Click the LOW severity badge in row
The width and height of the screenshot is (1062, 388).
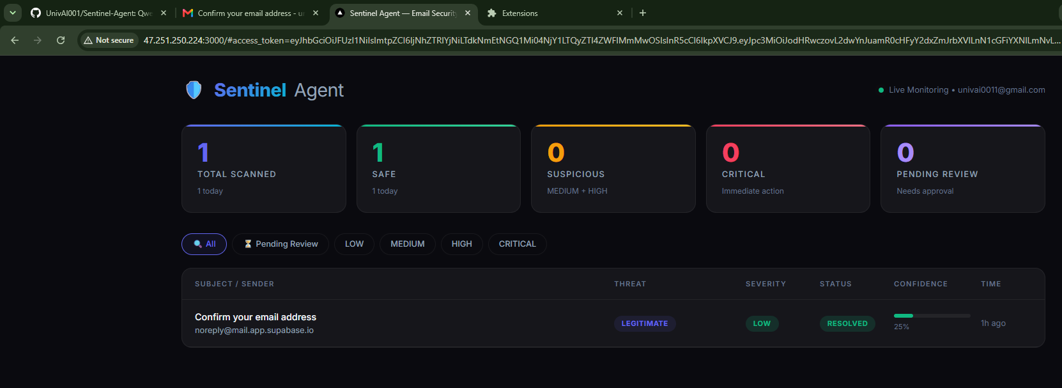pyautogui.click(x=762, y=323)
